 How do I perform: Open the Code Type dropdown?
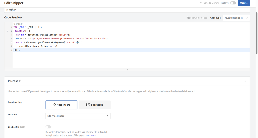(x=236, y=18)
